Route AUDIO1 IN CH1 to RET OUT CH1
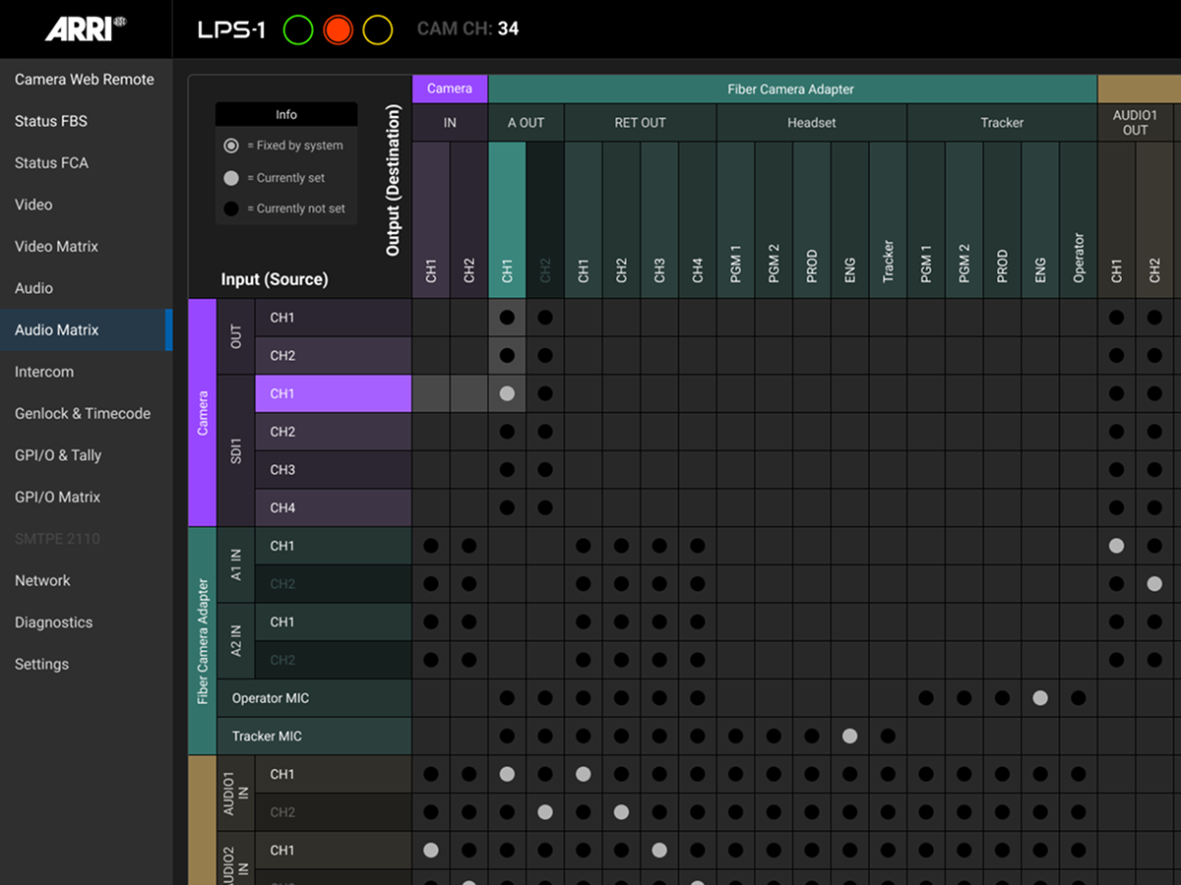This screenshot has width=1181, height=885. 584,775
